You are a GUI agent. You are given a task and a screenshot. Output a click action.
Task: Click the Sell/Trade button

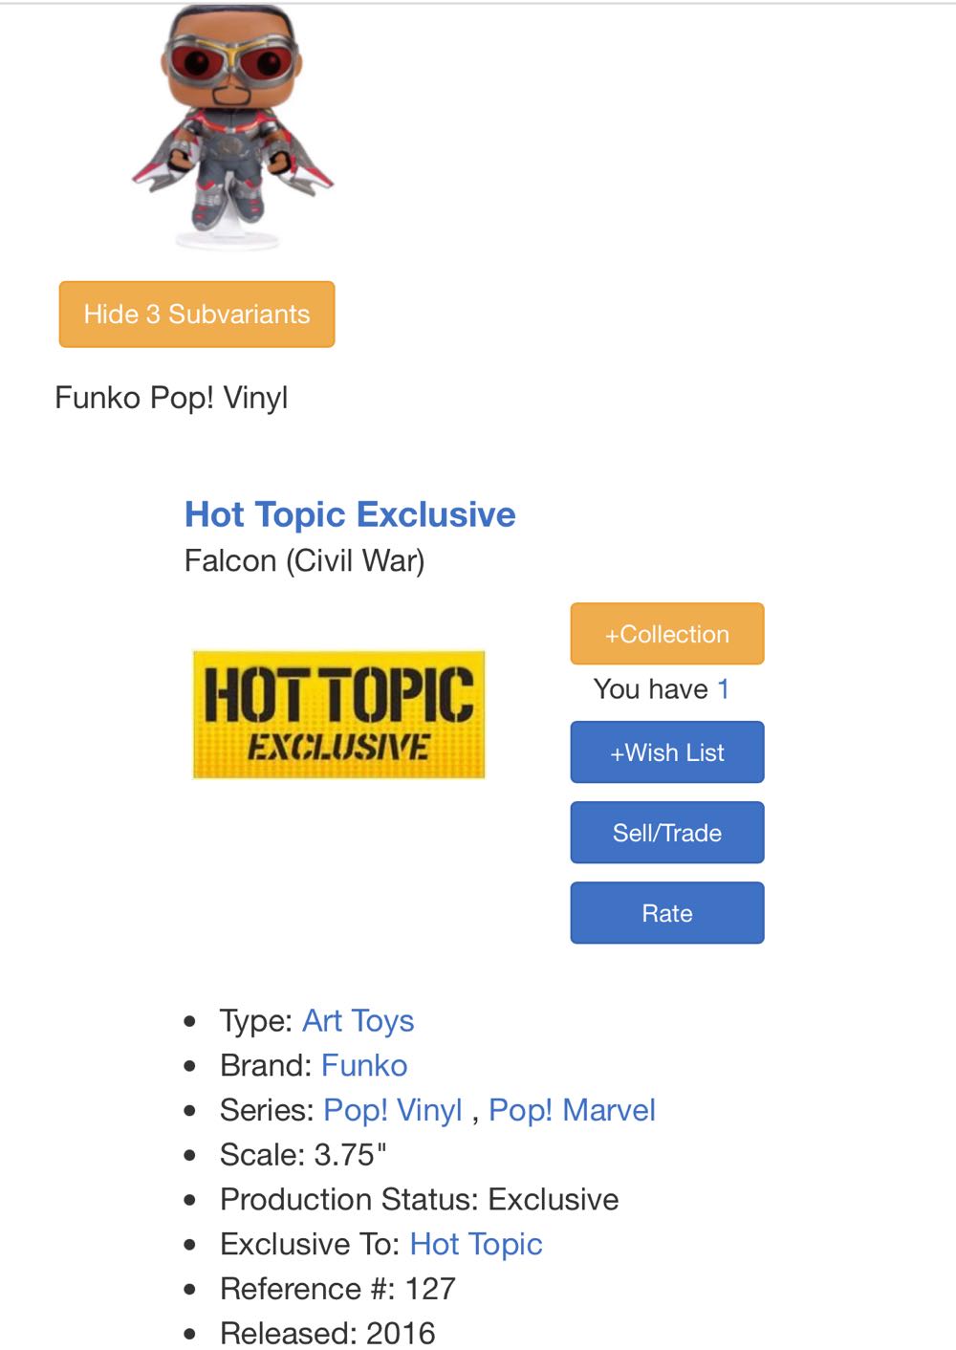(x=667, y=833)
